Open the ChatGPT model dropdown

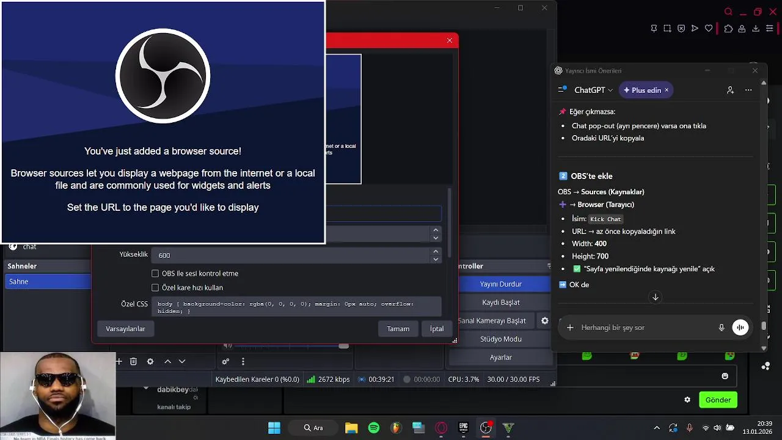[x=593, y=90]
